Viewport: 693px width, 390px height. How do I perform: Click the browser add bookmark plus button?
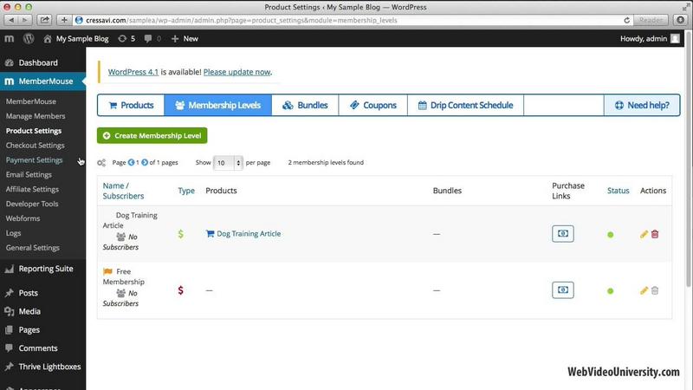[x=64, y=20]
